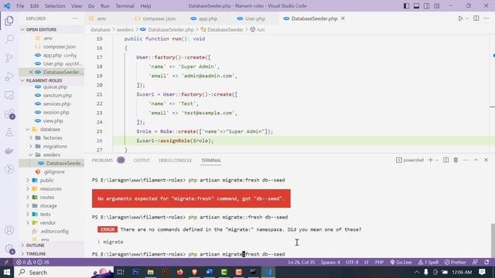Open the File menu

click(20, 6)
